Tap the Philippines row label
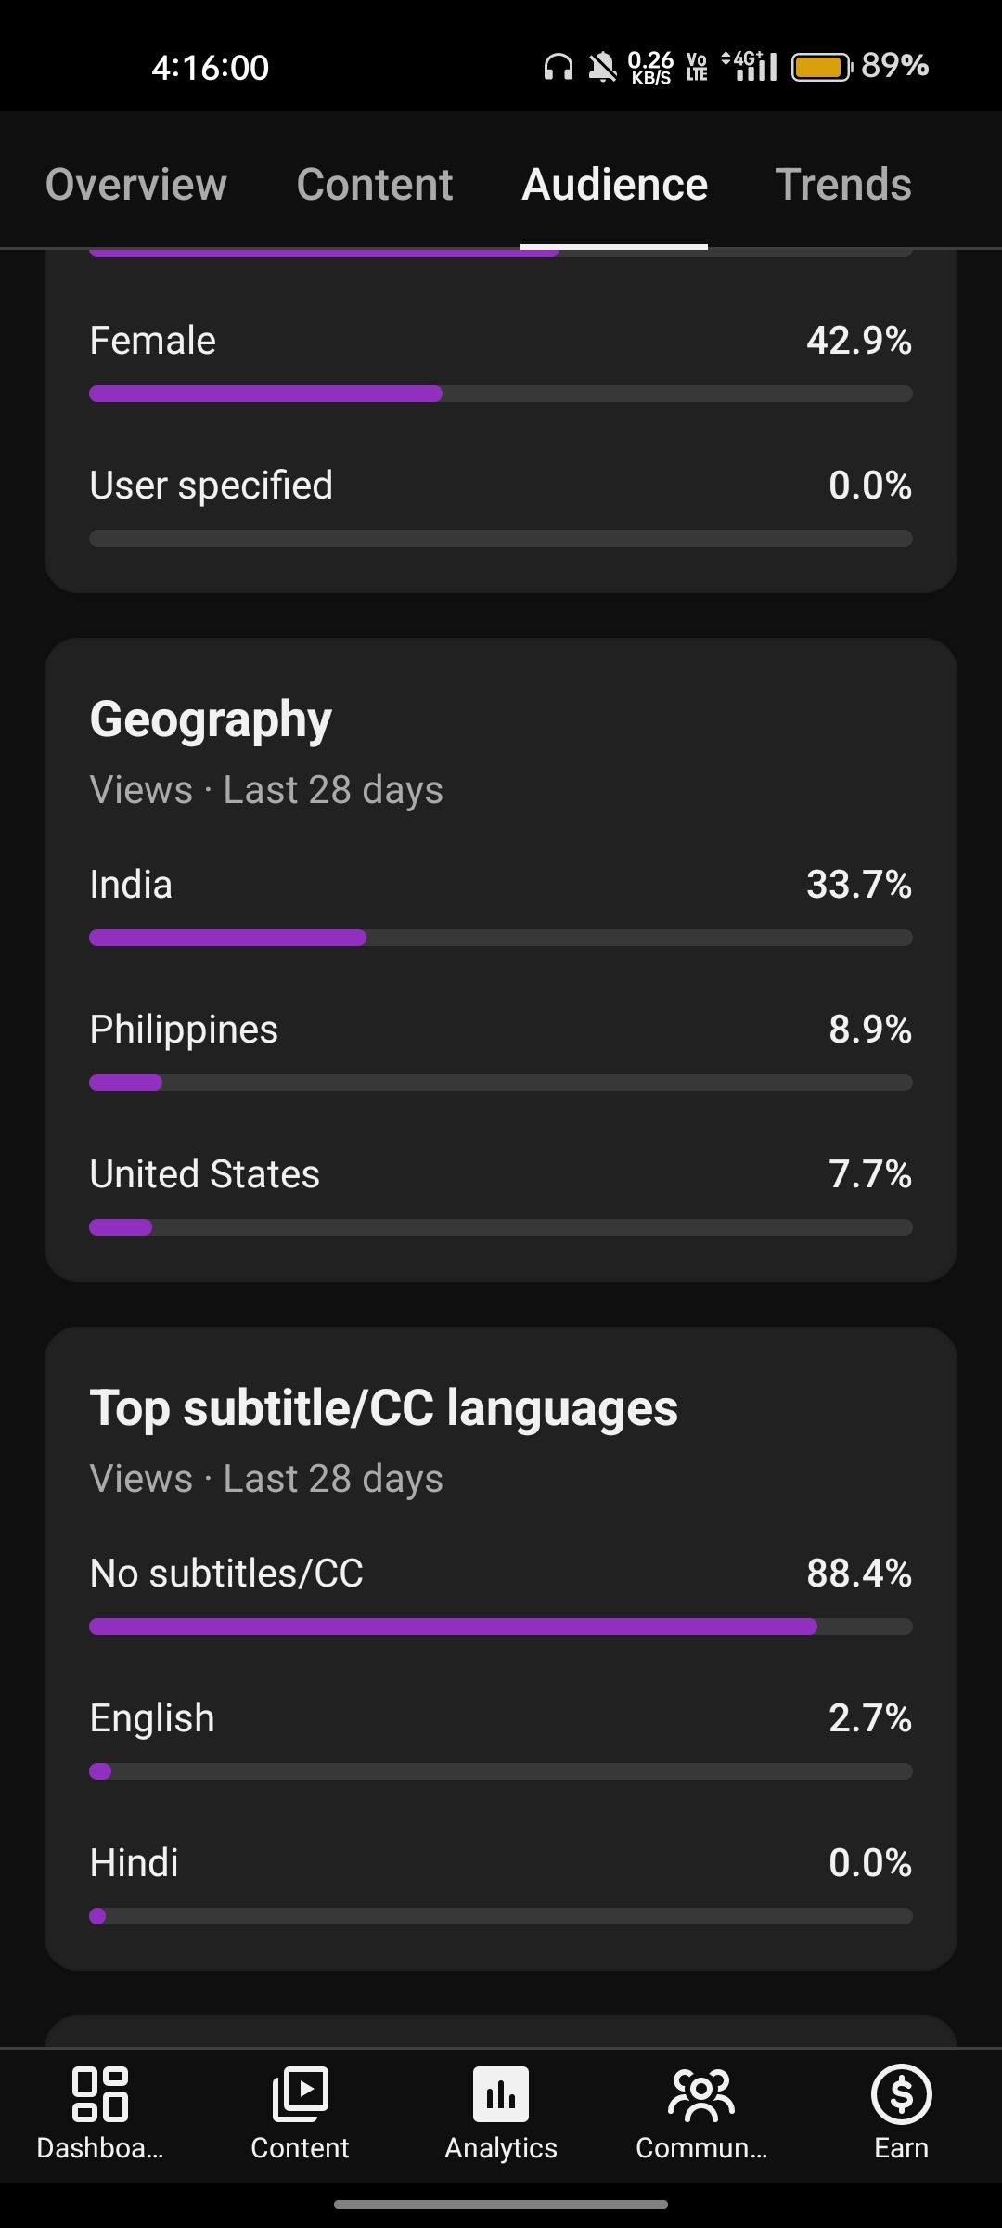Viewport: 1002px width, 2228px height. pyautogui.click(x=184, y=1029)
